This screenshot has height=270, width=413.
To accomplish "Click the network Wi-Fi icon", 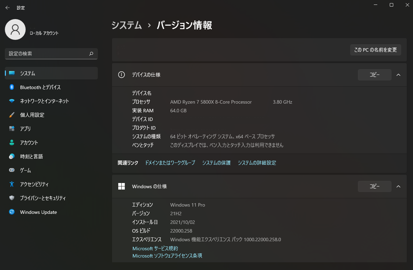I will 12,101.
